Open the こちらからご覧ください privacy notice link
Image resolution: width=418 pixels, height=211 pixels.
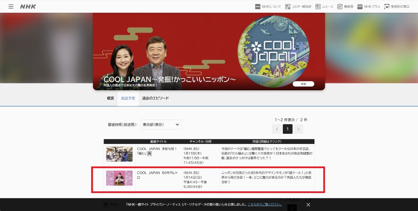265,204
